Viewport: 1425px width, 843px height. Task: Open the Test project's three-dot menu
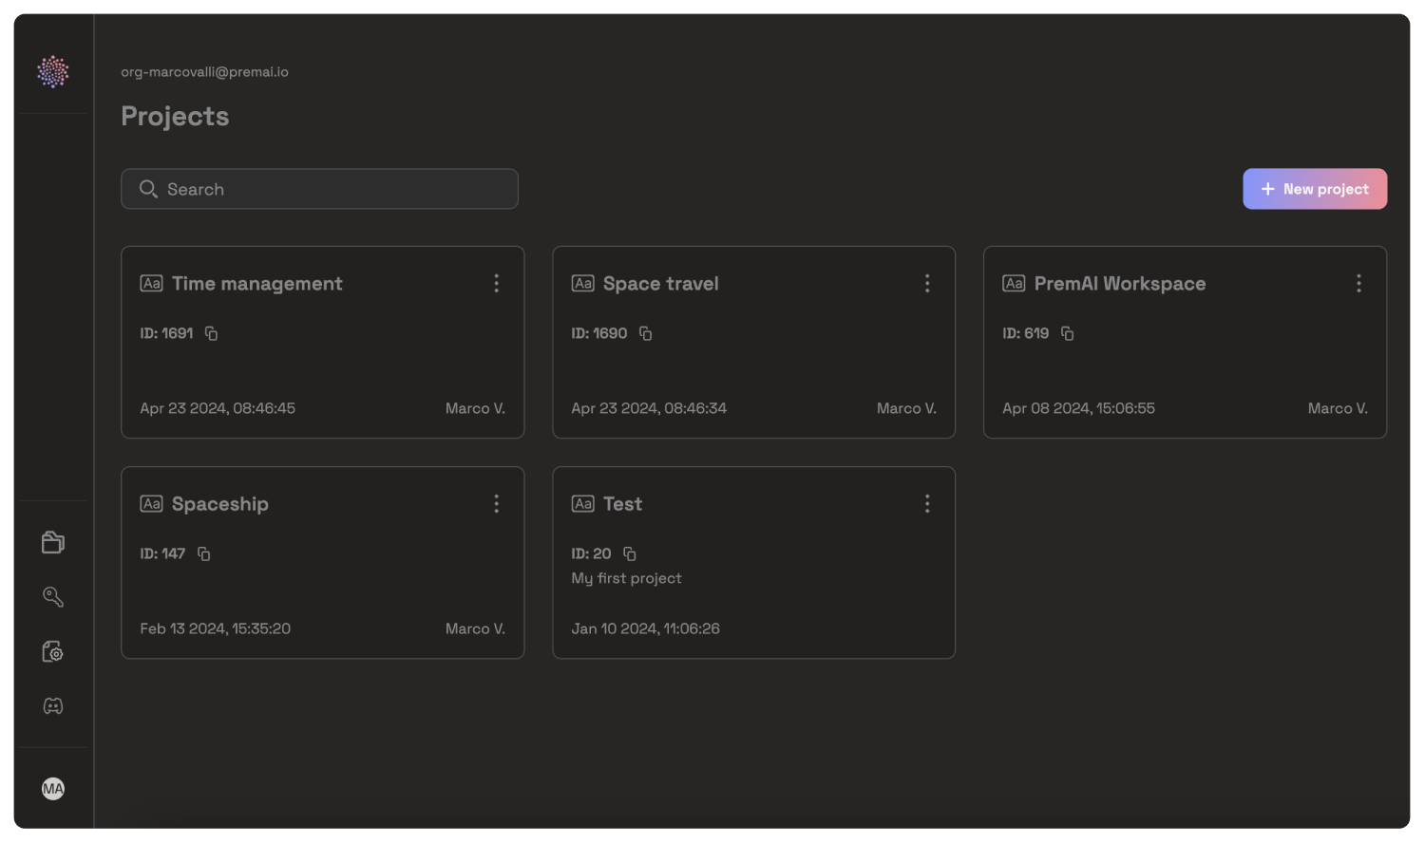(x=927, y=504)
